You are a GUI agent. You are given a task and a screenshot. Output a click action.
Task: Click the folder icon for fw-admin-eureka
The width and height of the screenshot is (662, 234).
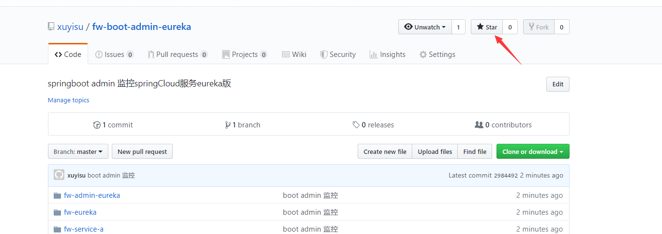point(58,195)
